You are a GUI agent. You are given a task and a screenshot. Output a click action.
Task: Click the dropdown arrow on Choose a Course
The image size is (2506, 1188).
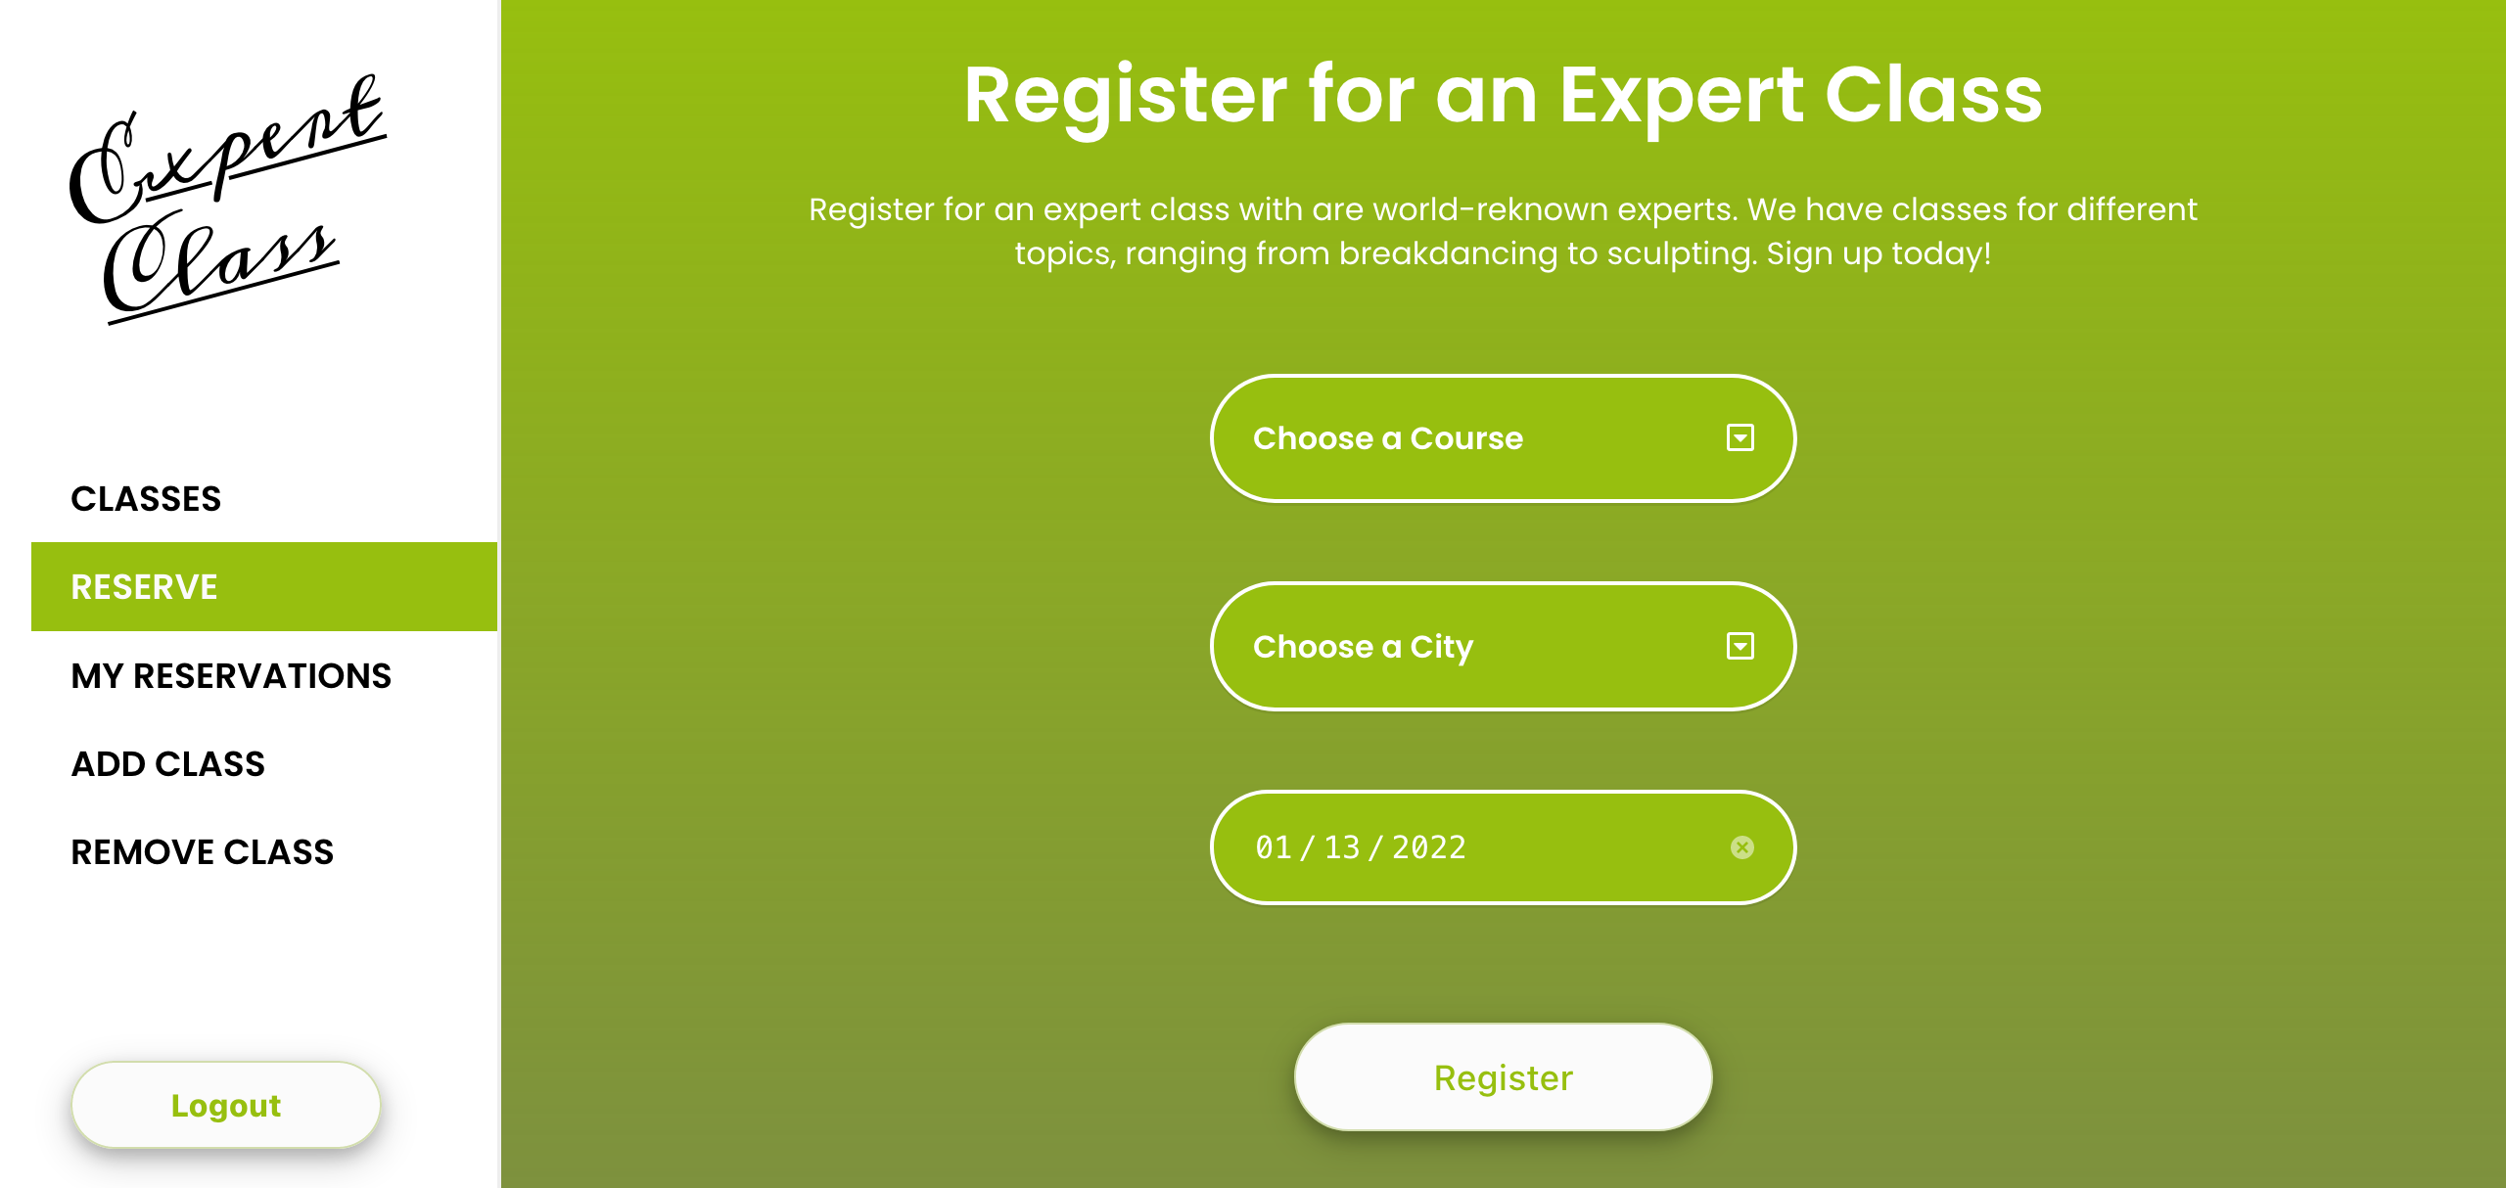[x=1740, y=437]
